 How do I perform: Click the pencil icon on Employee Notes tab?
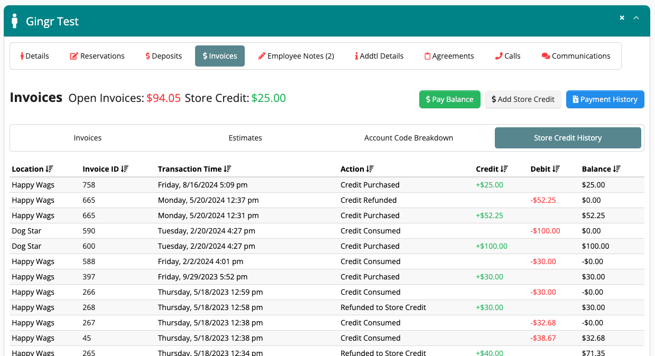click(x=261, y=55)
